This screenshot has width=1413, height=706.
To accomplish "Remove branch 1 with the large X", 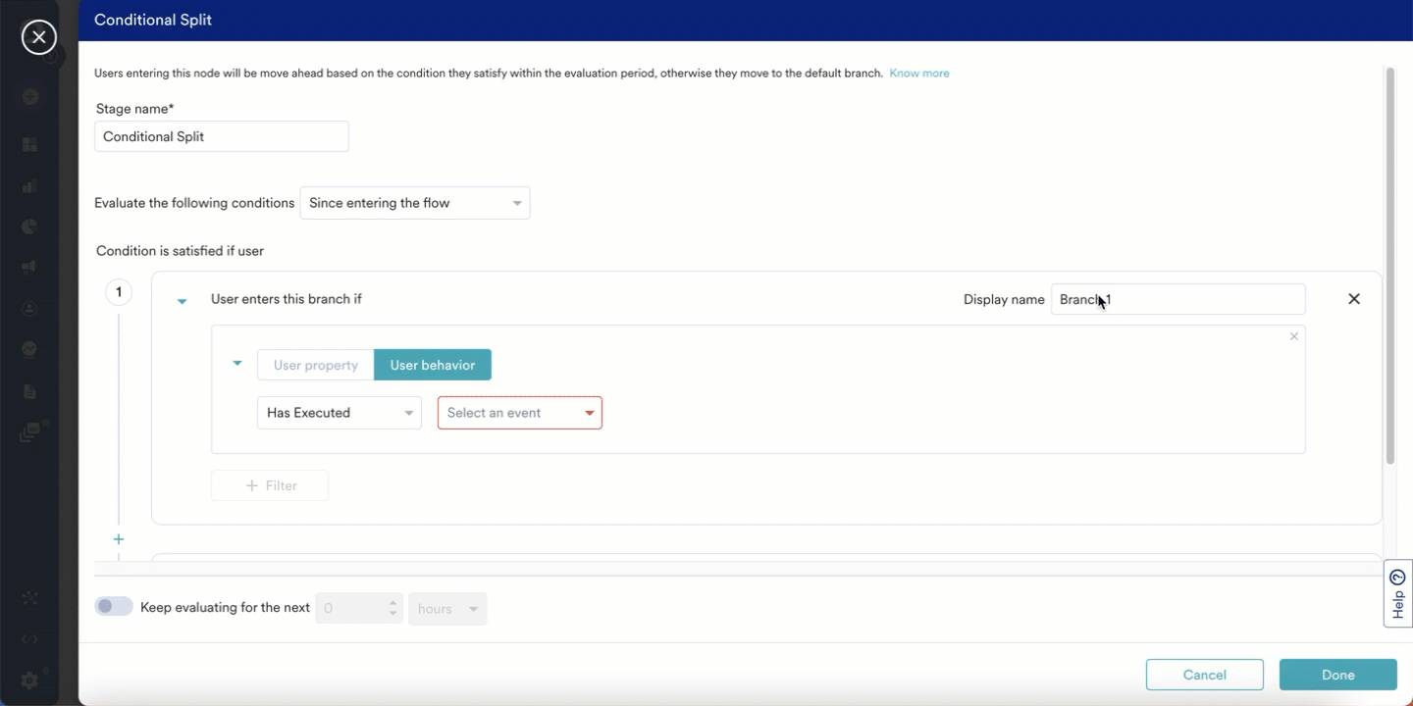I will coord(1354,299).
